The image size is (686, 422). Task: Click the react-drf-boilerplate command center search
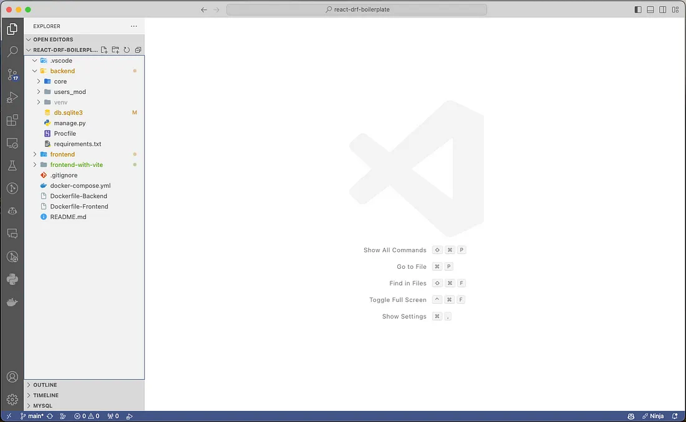click(357, 9)
